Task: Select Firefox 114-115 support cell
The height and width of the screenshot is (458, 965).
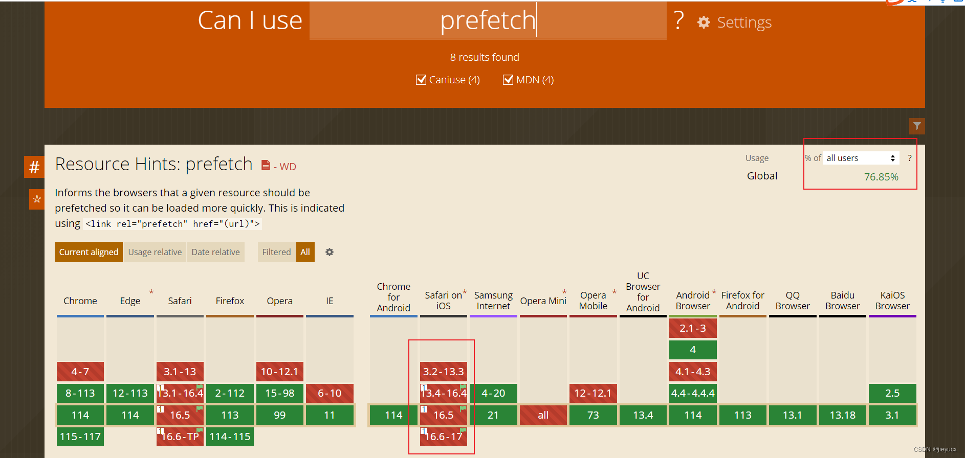Action: coord(230,437)
